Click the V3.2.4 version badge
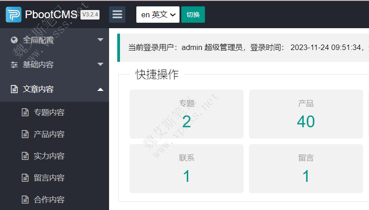 click(x=90, y=15)
